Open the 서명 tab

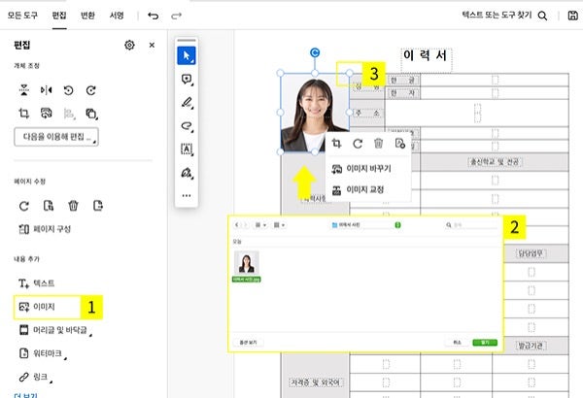click(x=117, y=16)
